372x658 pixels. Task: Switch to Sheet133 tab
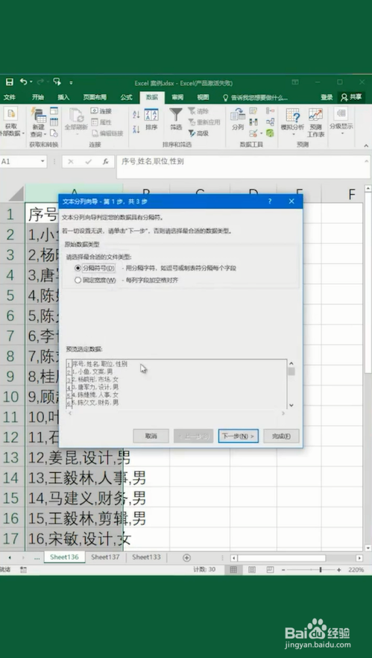146,557
